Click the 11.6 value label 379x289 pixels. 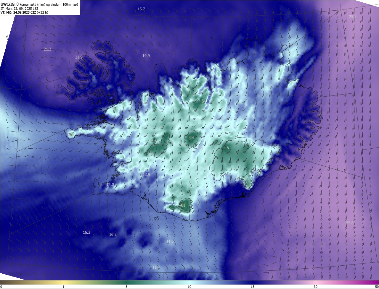pos(170,241)
